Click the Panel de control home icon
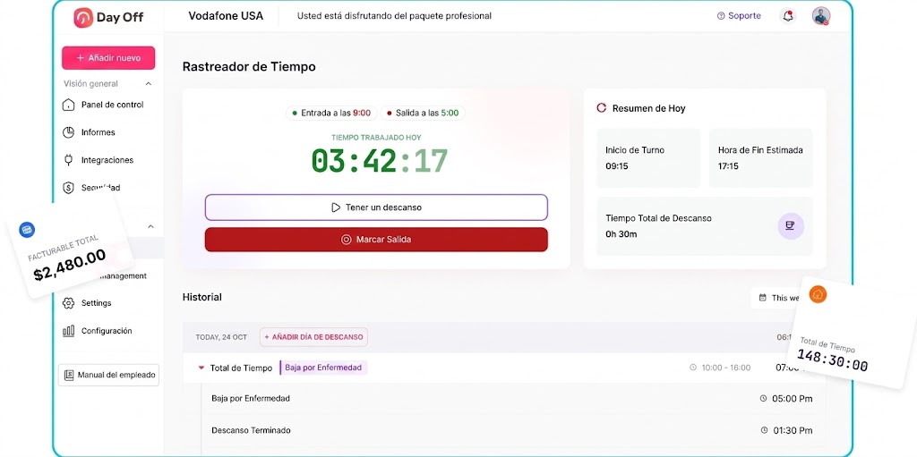Image resolution: width=917 pixels, height=457 pixels. [x=68, y=105]
